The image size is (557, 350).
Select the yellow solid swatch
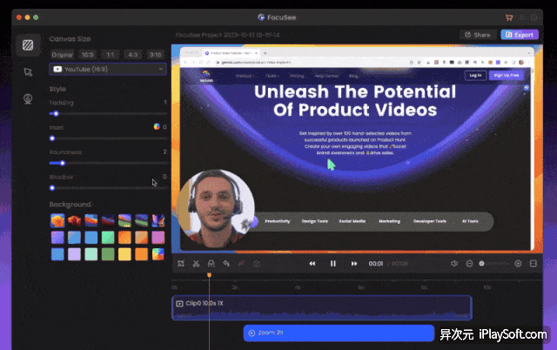tap(124, 254)
